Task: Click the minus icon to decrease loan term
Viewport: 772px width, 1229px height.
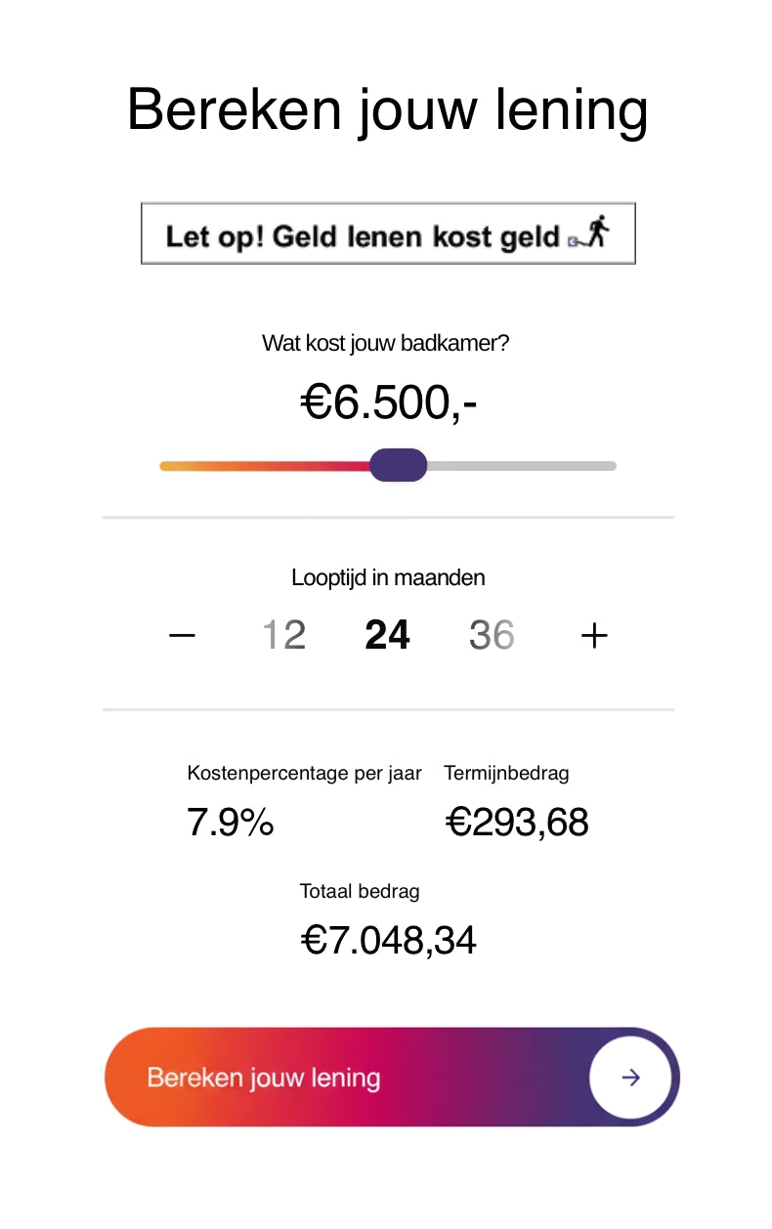Action: click(x=182, y=636)
